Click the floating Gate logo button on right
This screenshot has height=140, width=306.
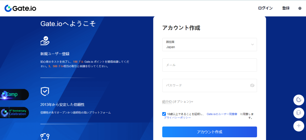coord(298,100)
